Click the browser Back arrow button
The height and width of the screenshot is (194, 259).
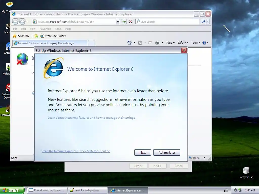pos(15,21)
